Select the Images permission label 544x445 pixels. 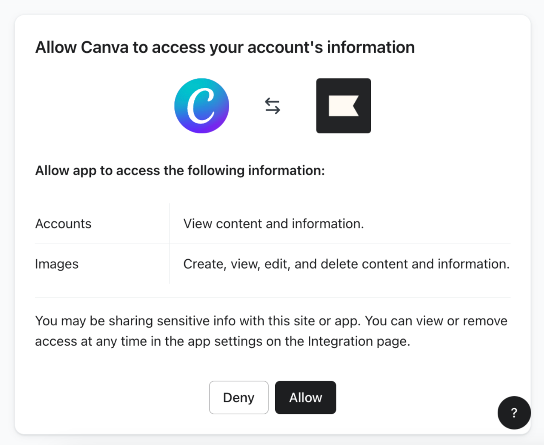pos(57,264)
